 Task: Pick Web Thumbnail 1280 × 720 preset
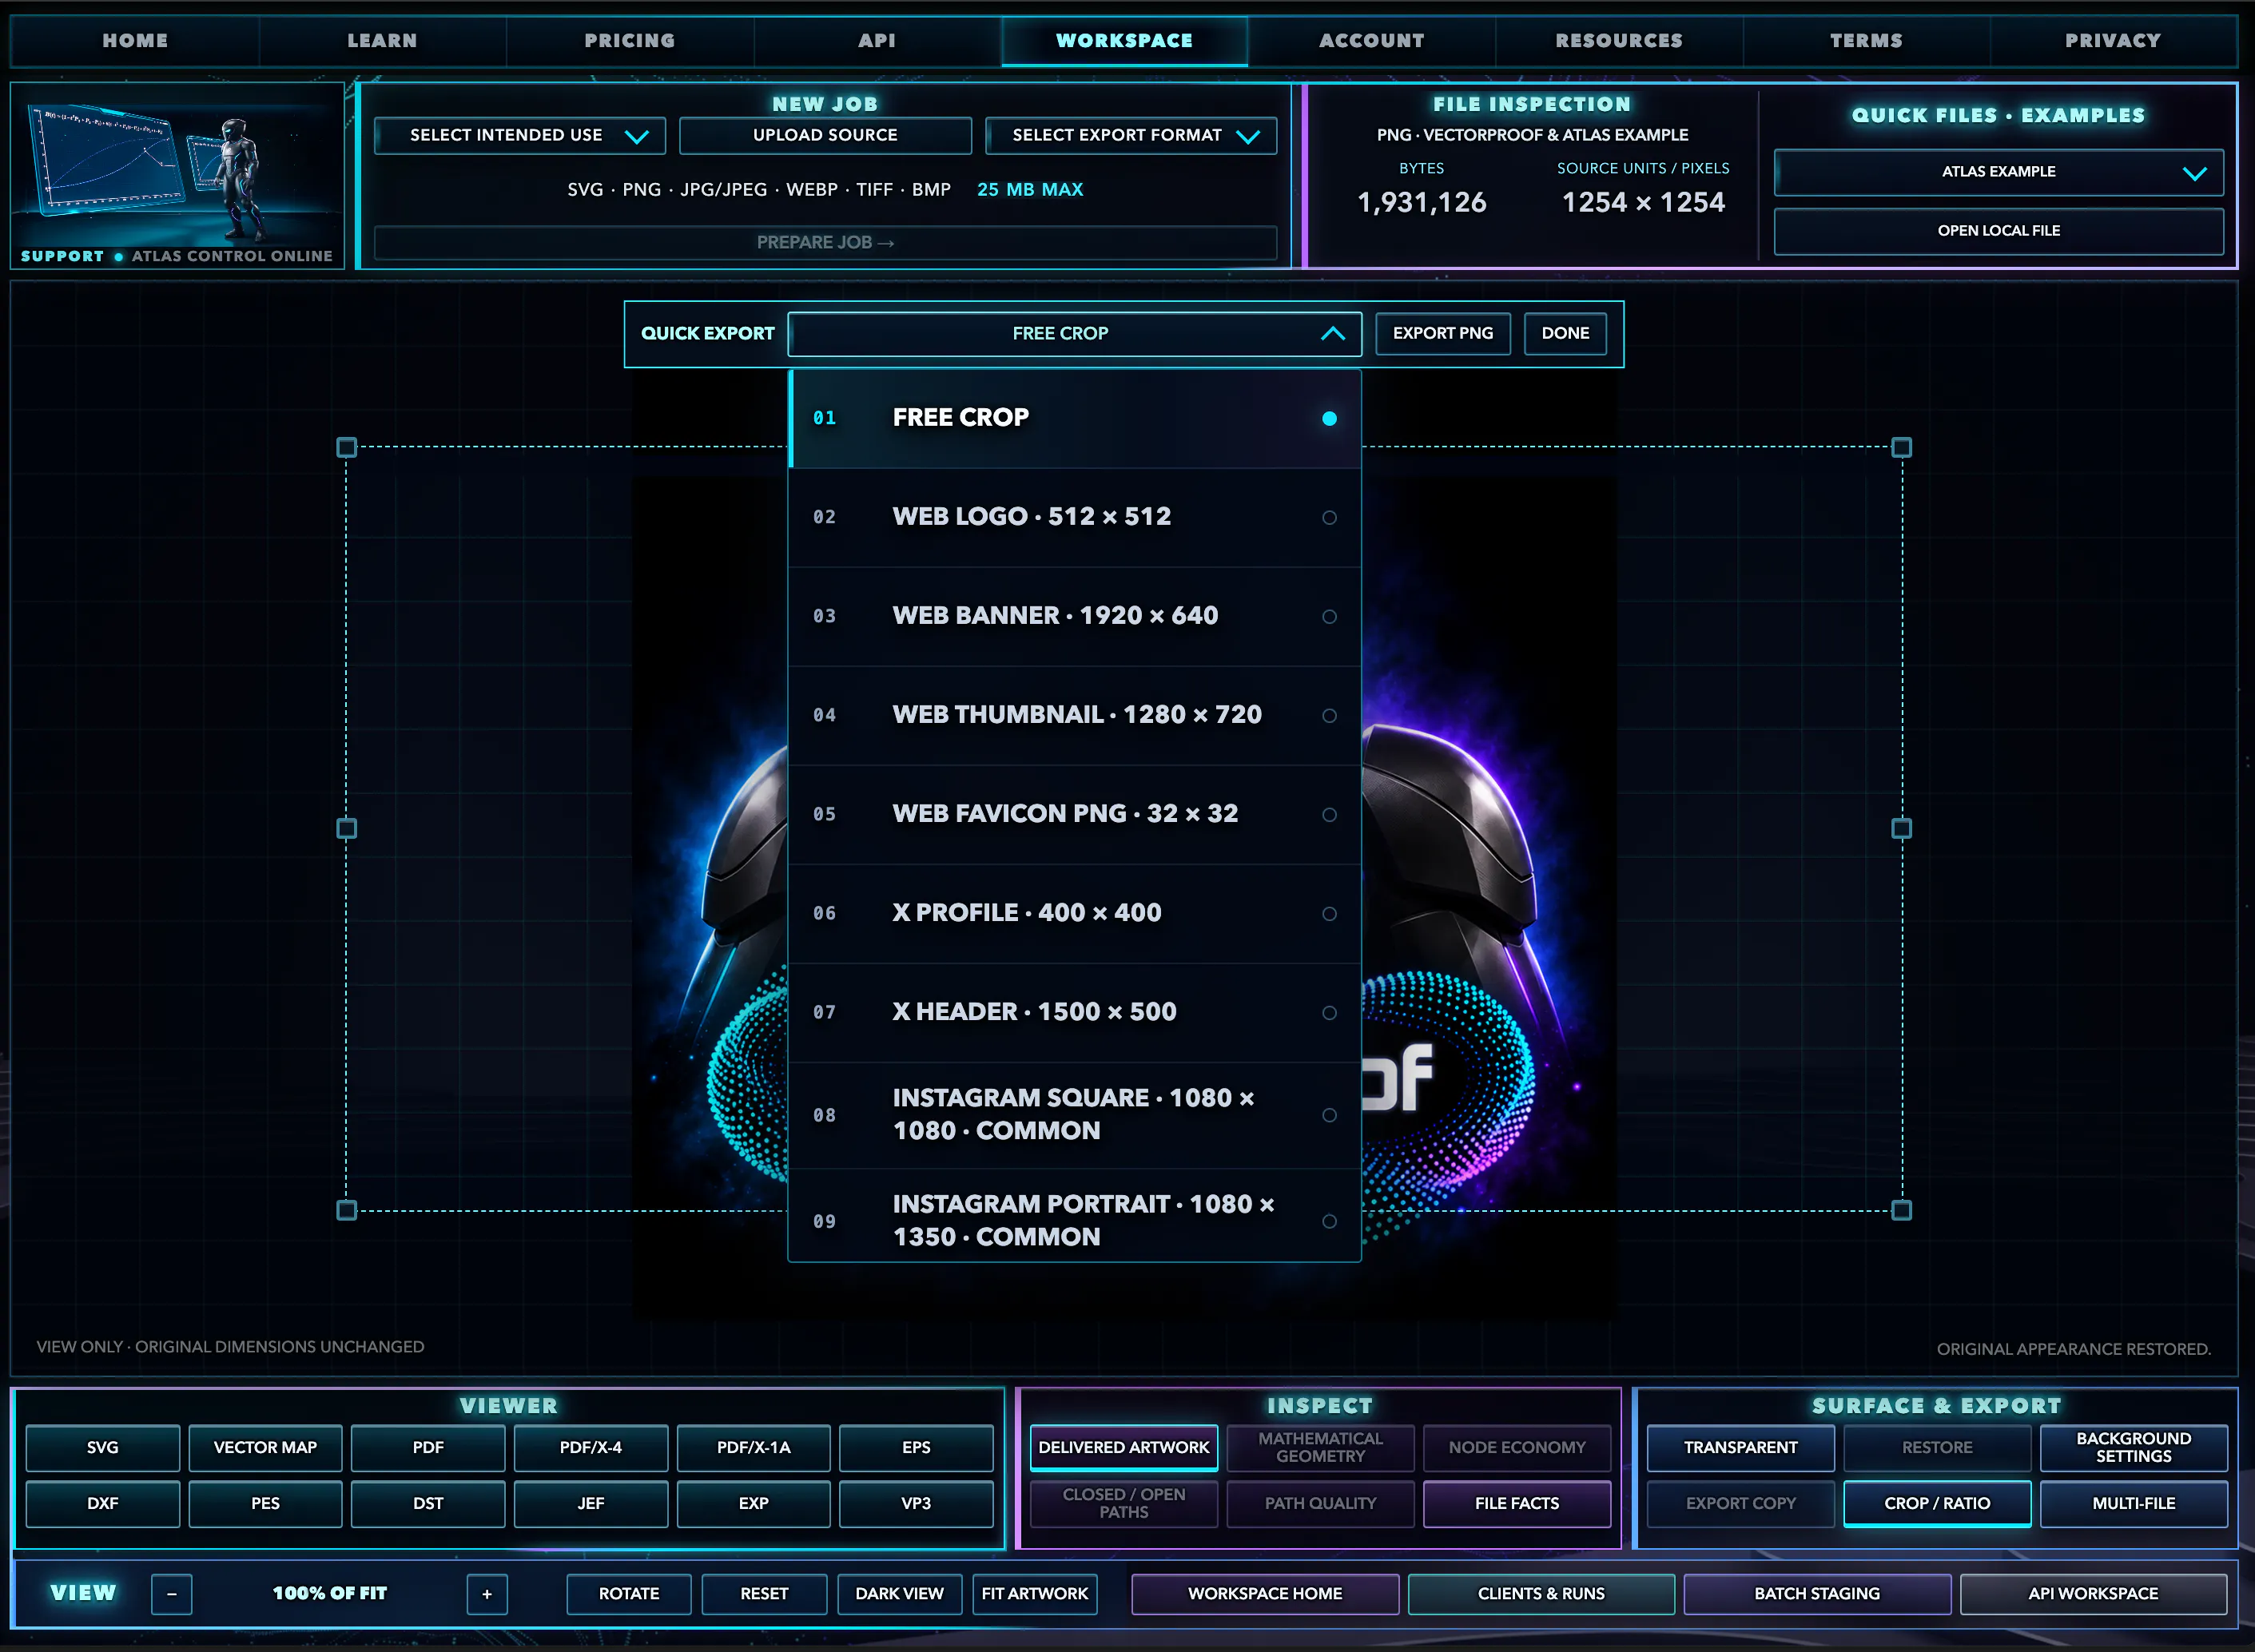[1075, 715]
